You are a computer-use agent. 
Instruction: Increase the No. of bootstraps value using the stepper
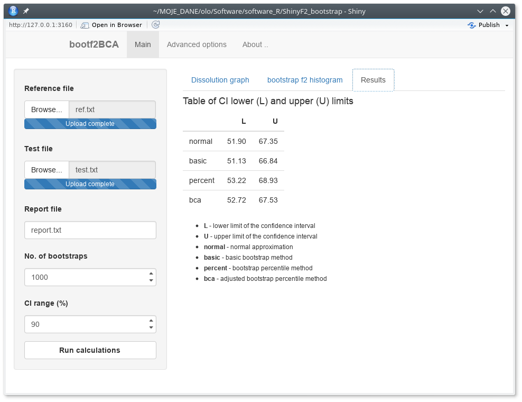(x=152, y=274)
